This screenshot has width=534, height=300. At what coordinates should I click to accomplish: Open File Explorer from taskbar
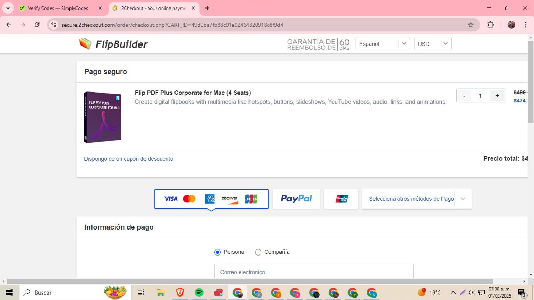[x=161, y=293]
